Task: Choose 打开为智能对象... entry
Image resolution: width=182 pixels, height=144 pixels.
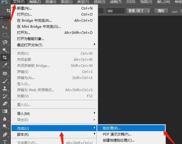Action: [55, 39]
